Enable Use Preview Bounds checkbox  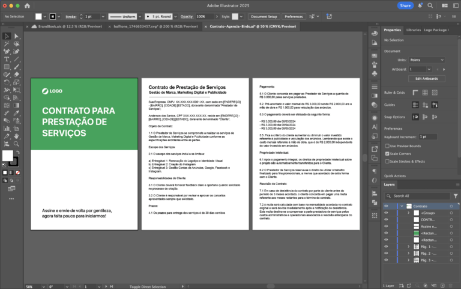[x=387, y=146]
